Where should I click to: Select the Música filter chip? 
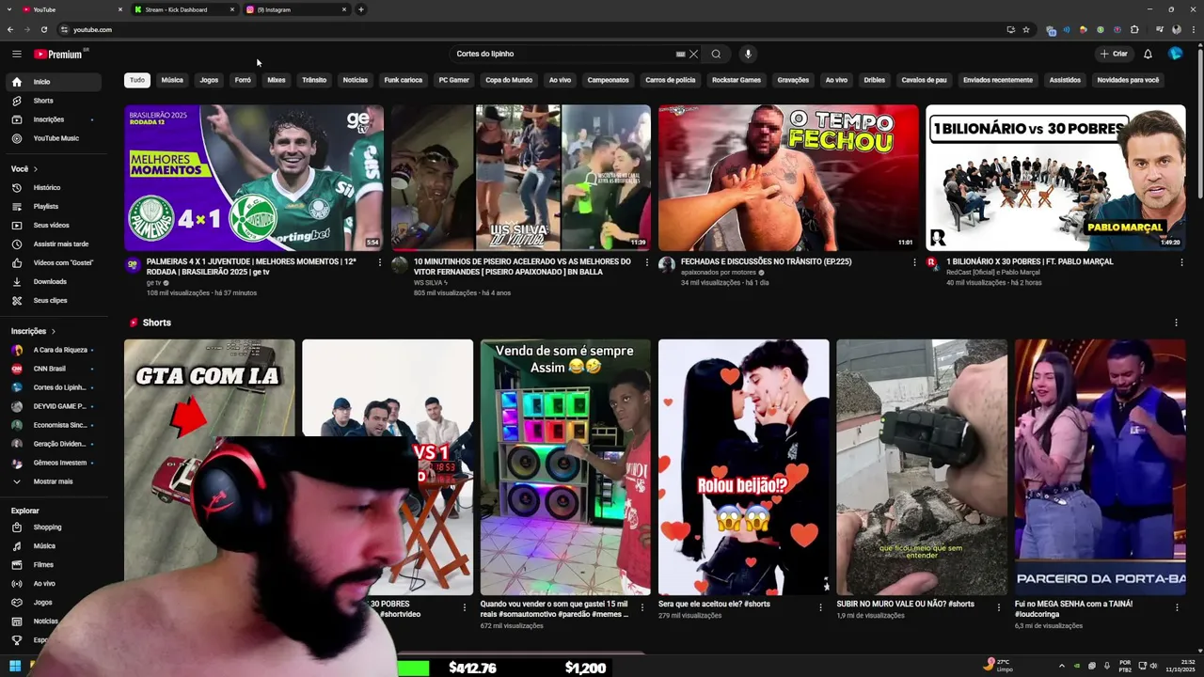tap(172, 80)
